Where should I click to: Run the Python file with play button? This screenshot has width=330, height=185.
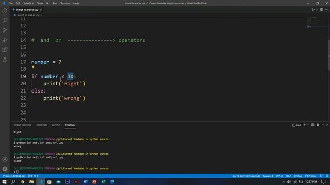tap(313, 10)
